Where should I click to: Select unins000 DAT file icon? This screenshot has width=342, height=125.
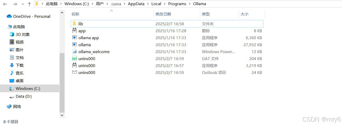point(75,59)
